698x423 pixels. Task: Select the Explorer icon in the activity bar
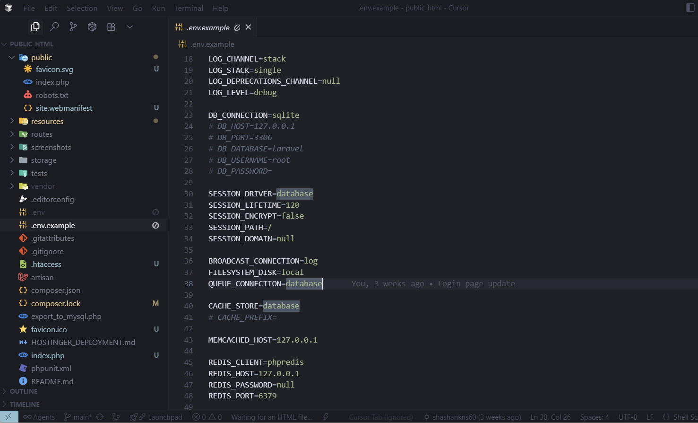pos(35,27)
